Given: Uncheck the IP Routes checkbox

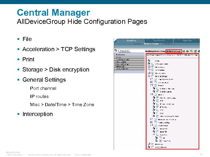Looking at the screenshot, I should pos(157,107).
